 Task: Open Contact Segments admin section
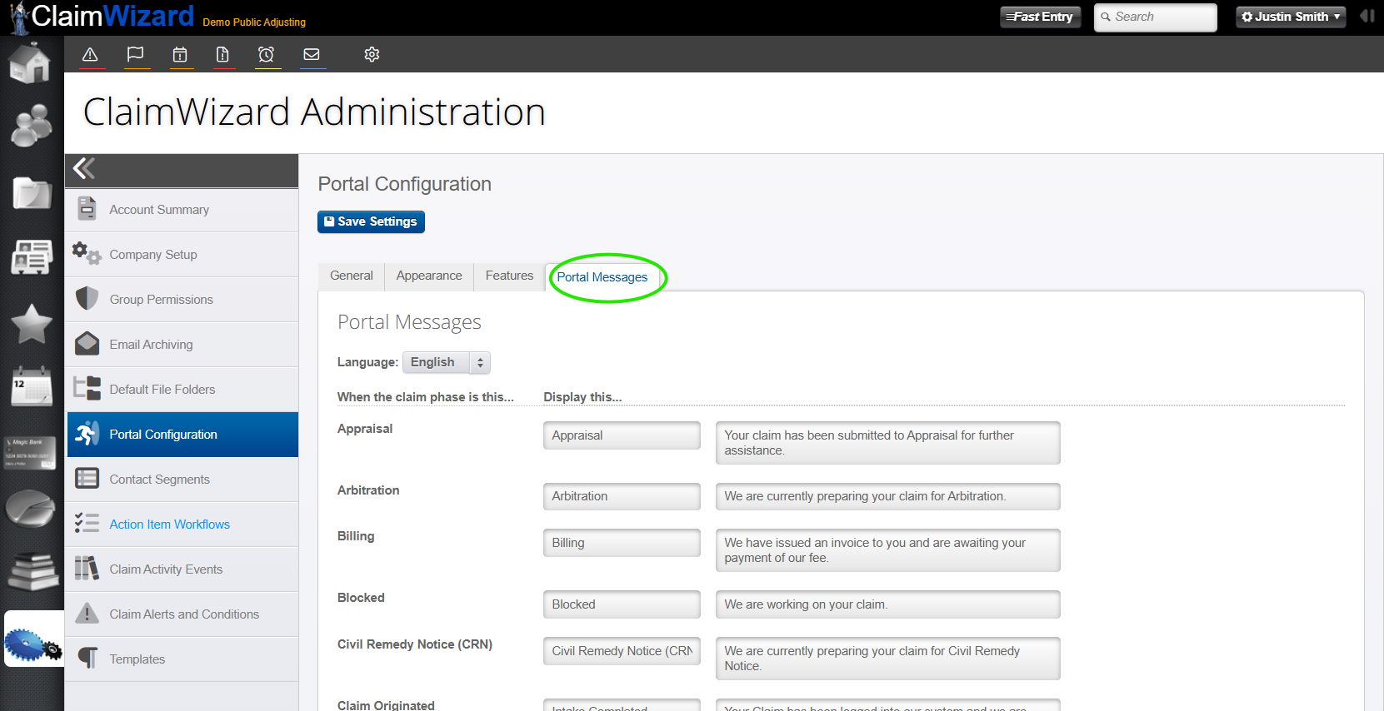pos(182,480)
